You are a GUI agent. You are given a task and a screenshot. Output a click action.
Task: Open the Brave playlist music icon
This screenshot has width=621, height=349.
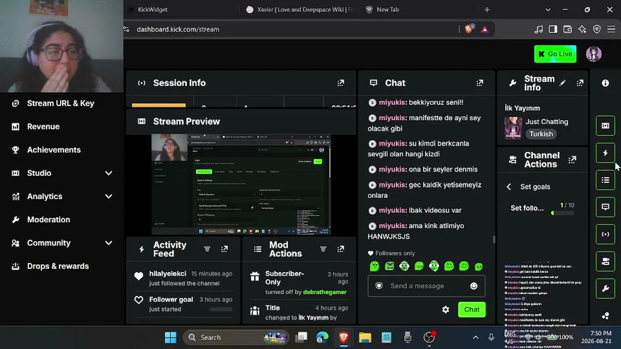click(x=539, y=30)
